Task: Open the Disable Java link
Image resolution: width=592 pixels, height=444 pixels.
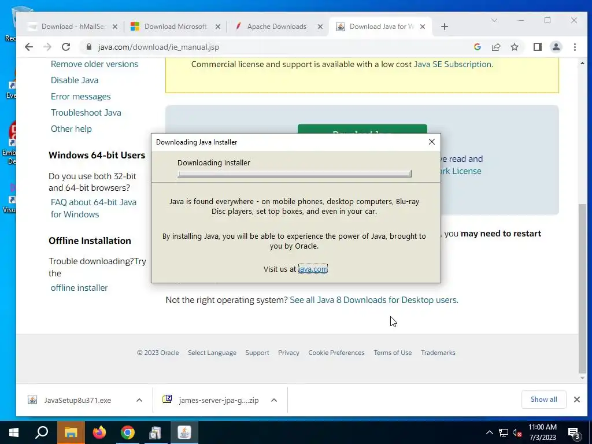Action: 75,80
